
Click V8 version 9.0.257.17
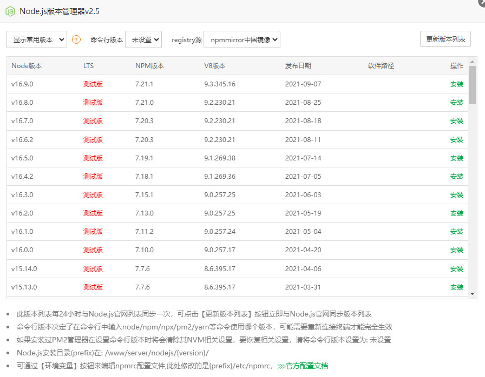[x=220, y=250]
